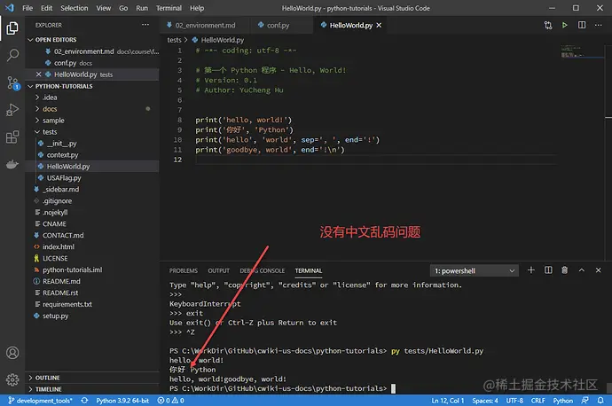Open the Selection menu

pos(75,8)
